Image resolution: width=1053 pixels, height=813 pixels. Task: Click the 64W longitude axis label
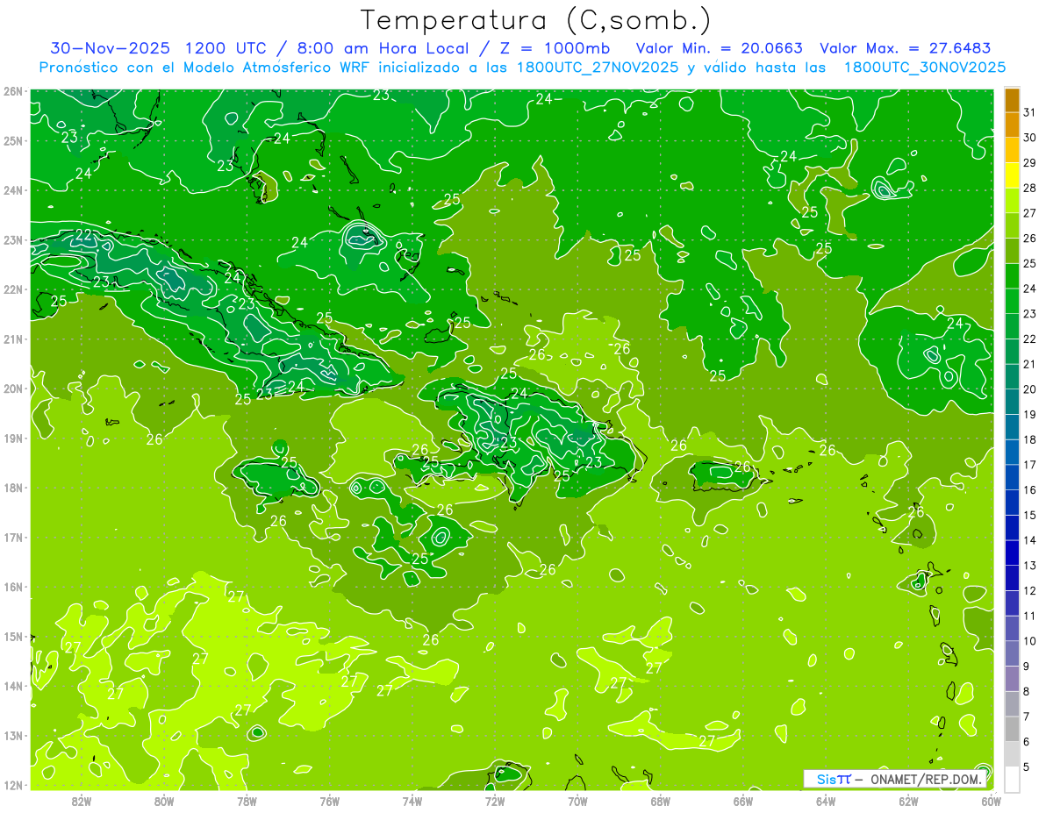pyautogui.click(x=826, y=800)
